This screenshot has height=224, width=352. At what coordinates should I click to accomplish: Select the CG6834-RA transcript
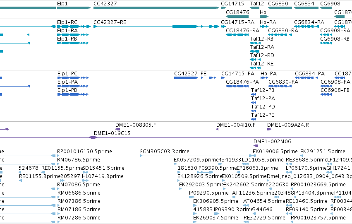coord(307,26)
